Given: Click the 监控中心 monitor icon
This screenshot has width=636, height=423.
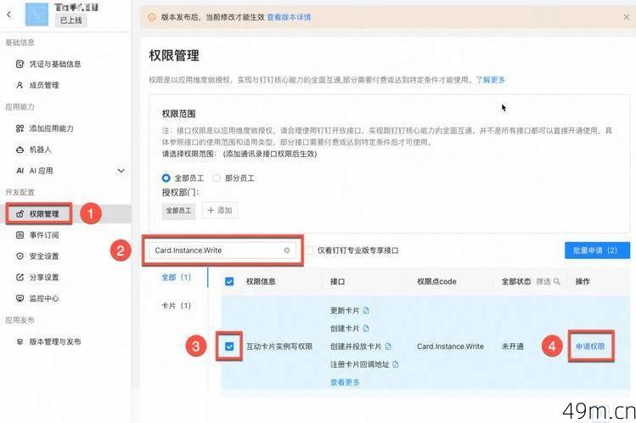Looking at the screenshot, I should pyautogui.click(x=20, y=298).
